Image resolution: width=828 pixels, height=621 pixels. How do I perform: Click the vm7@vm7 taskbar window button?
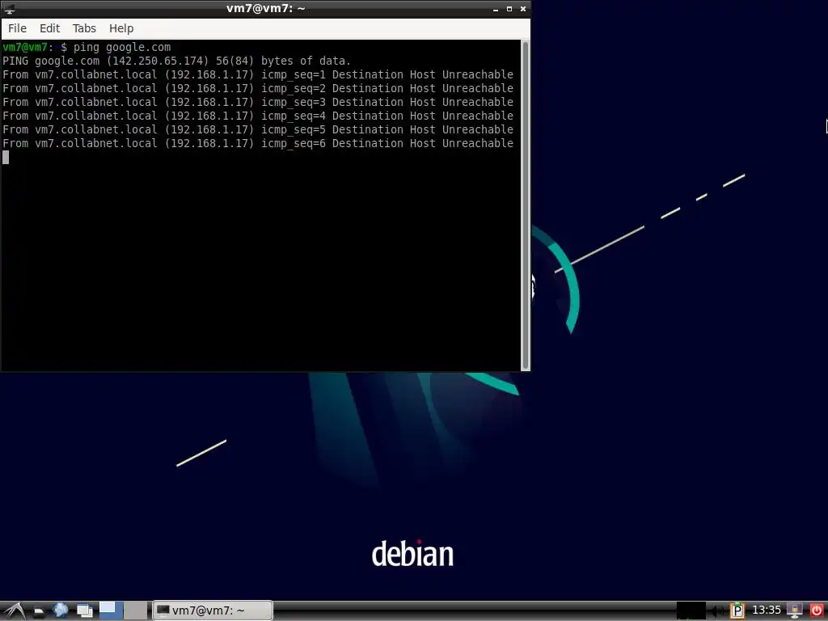point(213,611)
